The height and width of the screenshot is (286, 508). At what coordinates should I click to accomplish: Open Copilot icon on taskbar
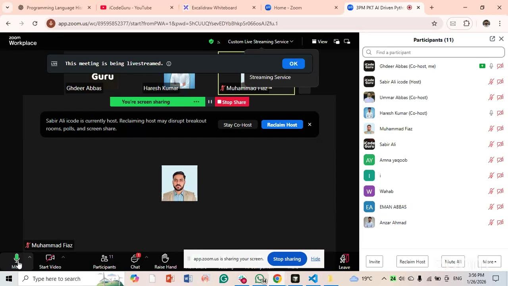135,279
